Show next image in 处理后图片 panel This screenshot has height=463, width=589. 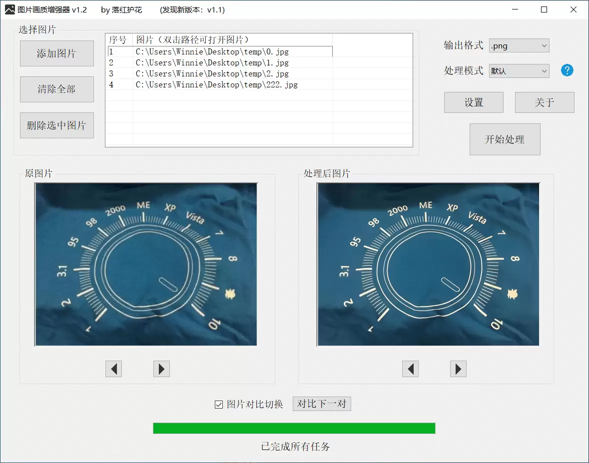point(458,369)
